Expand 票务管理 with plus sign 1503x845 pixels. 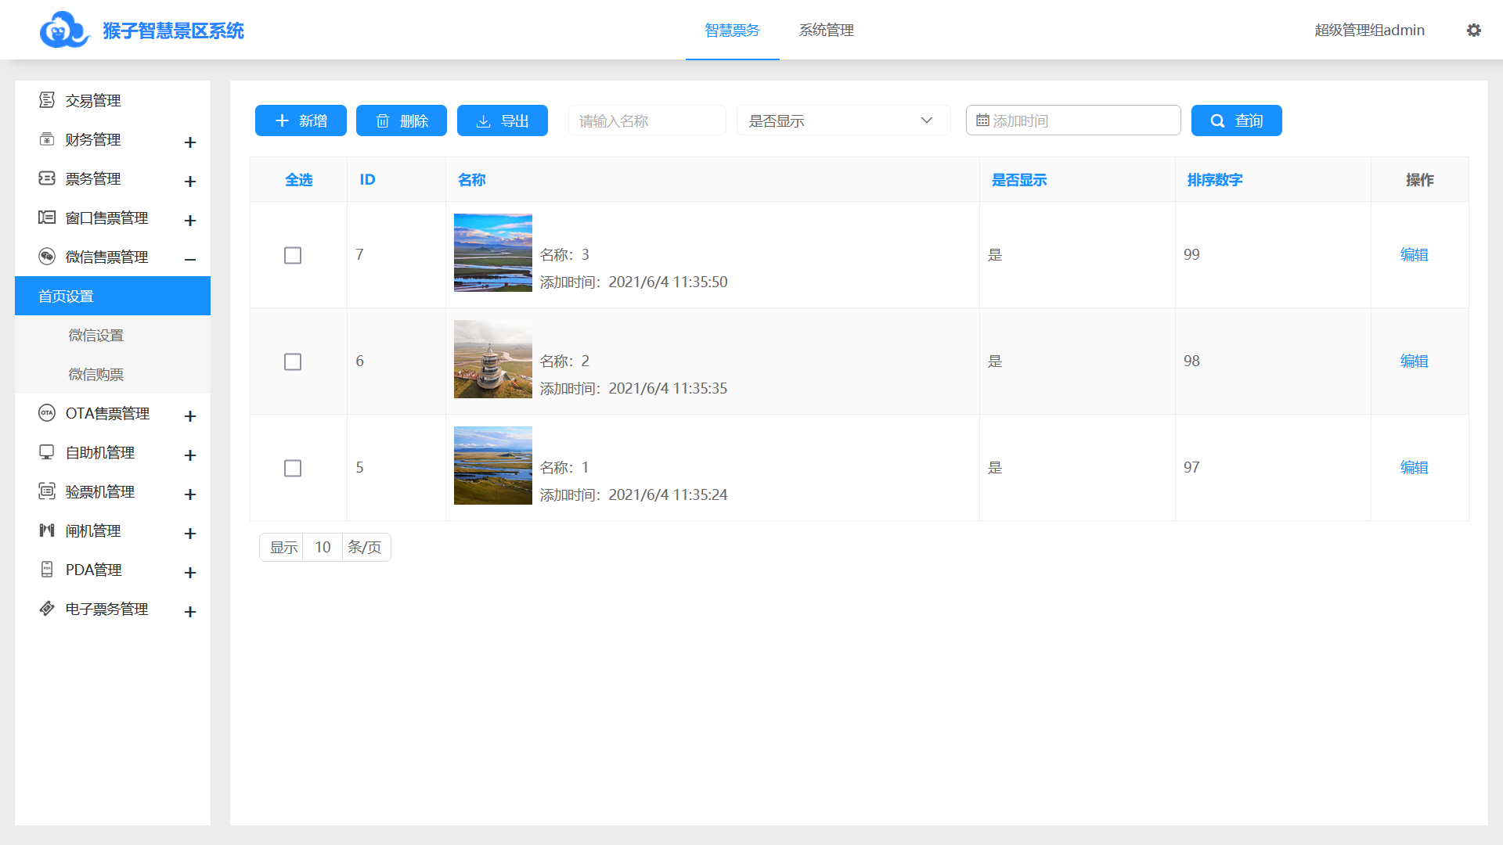190,181
